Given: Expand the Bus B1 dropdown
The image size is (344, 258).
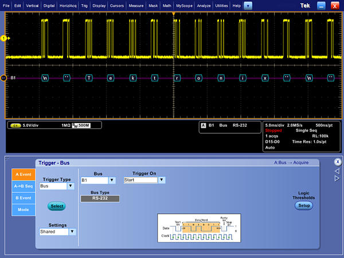Looking at the screenshot, I should click(x=112, y=180).
